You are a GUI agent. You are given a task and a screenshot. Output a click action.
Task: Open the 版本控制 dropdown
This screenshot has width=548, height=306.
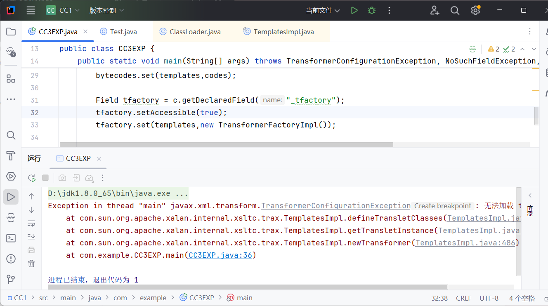pyautogui.click(x=106, y=11)
